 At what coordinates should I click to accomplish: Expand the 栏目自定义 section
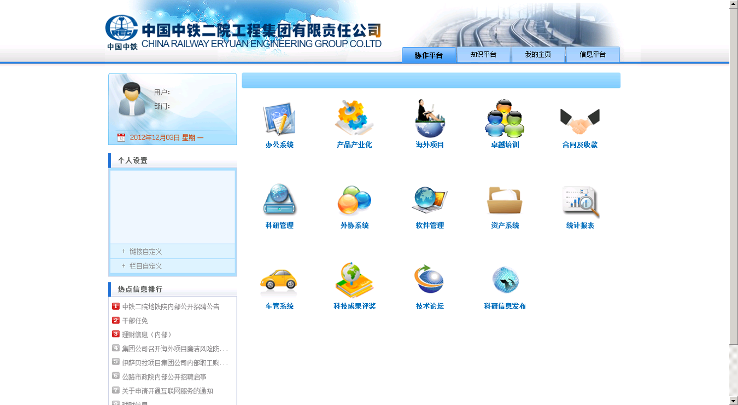coord(145,266)
